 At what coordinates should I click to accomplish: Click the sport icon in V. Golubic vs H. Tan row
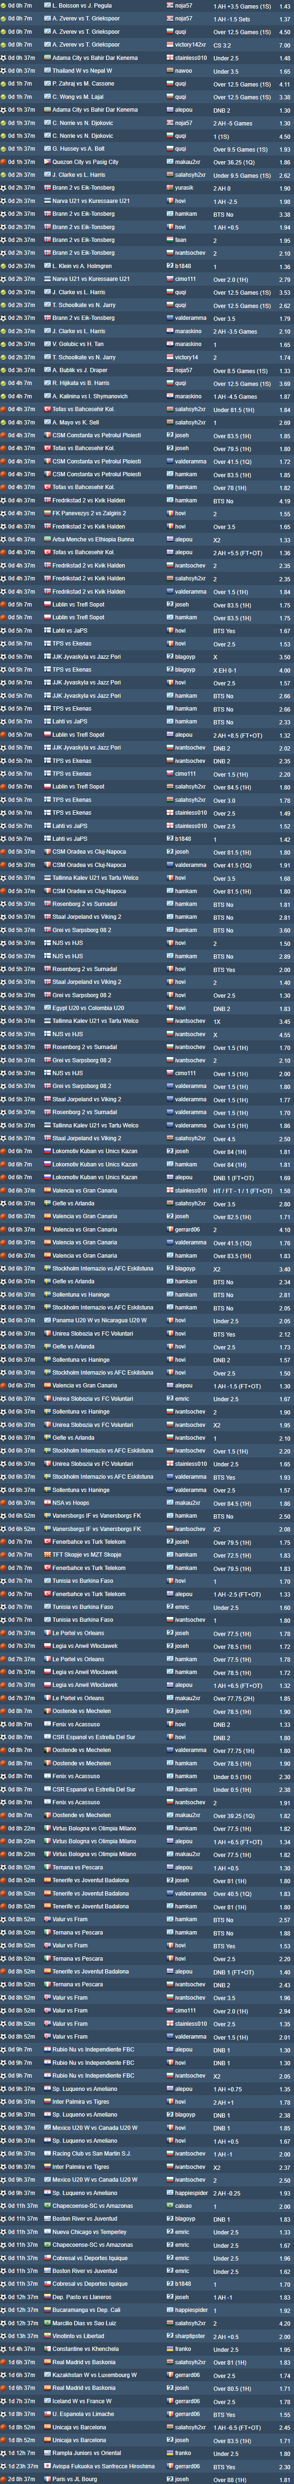tap(3, 344)
